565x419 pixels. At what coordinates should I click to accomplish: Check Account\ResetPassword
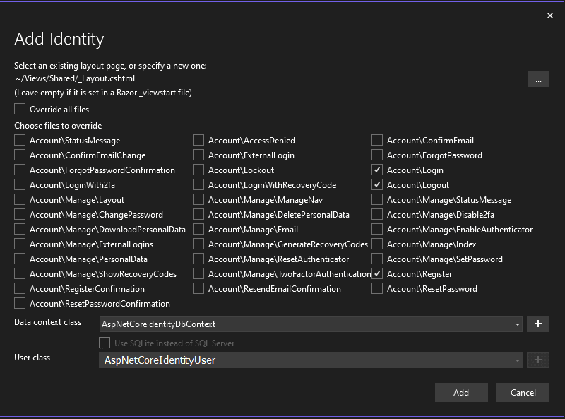(x=377, y=288)
